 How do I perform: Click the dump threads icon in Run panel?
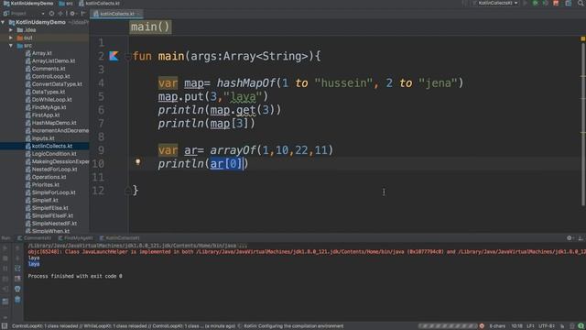click(5, 279)
